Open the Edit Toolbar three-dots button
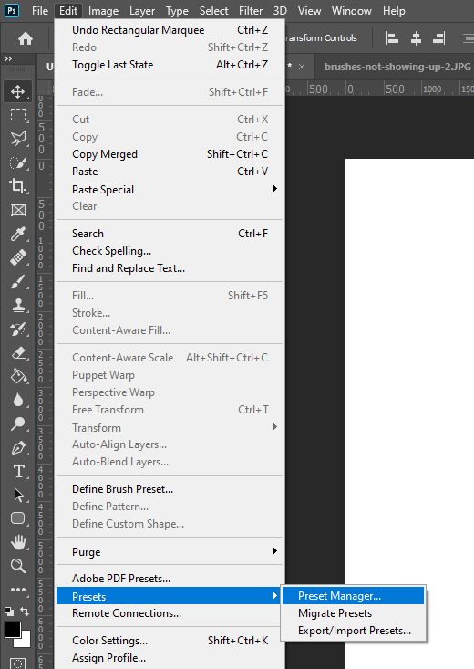474x669 pixels. click(18, 590)
